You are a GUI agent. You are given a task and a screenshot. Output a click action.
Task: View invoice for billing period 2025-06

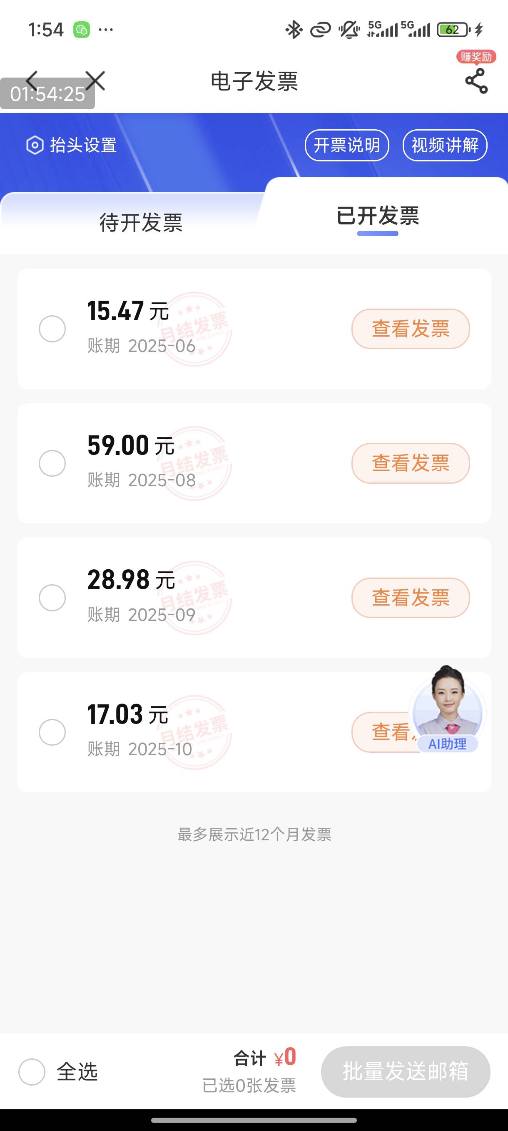click(x=410, y=329)
